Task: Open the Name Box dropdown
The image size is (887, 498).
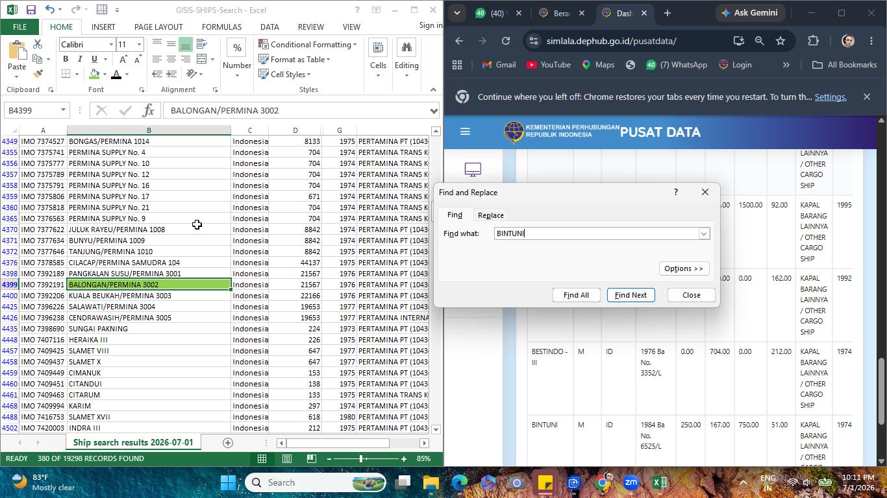Action: tap(63, 110)
